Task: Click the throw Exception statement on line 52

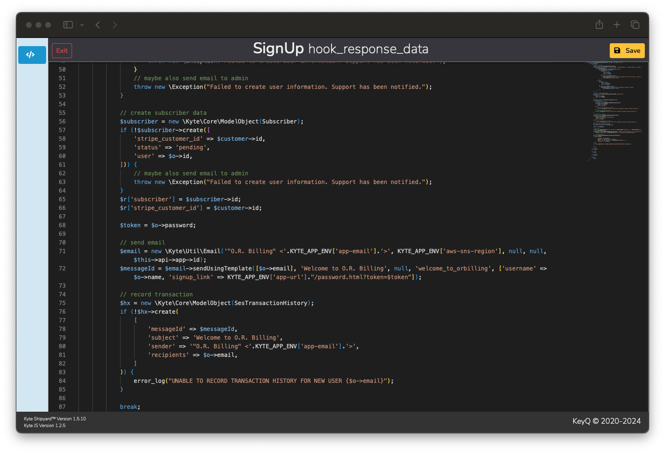Action: [283, 87]
